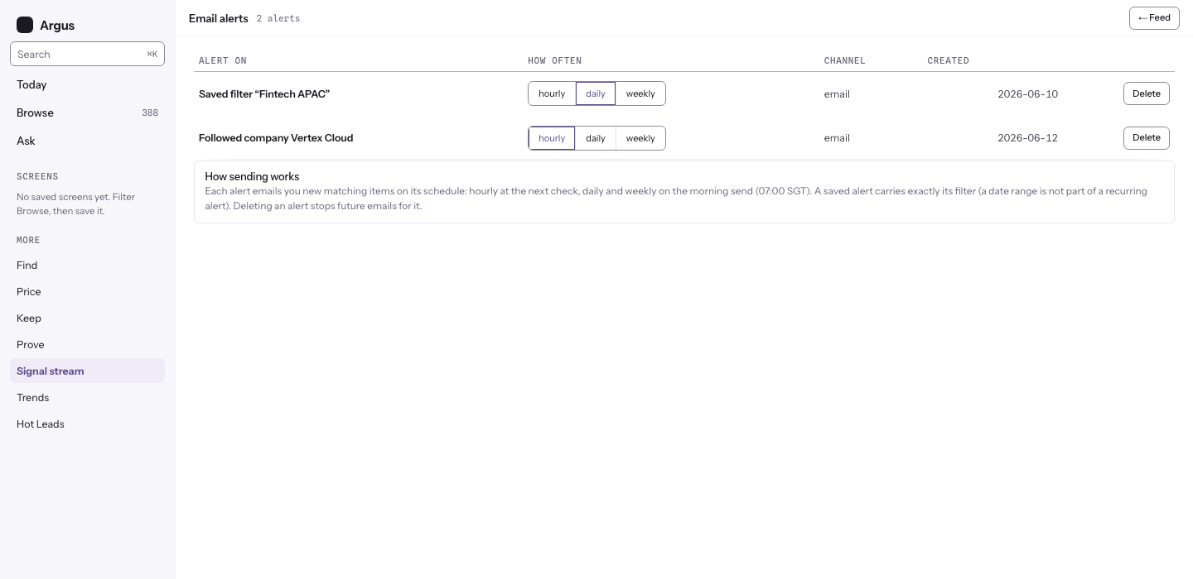Click 'email' channel in Fintech APAC row
The image size is (1193, 579).
(x=837, y=94)
